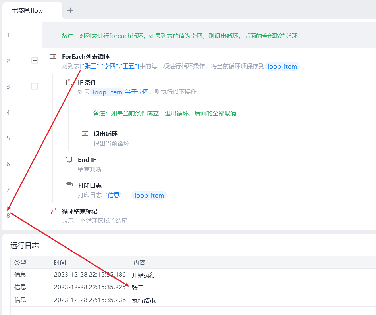Select the 结束判断 description

(90, 169)
